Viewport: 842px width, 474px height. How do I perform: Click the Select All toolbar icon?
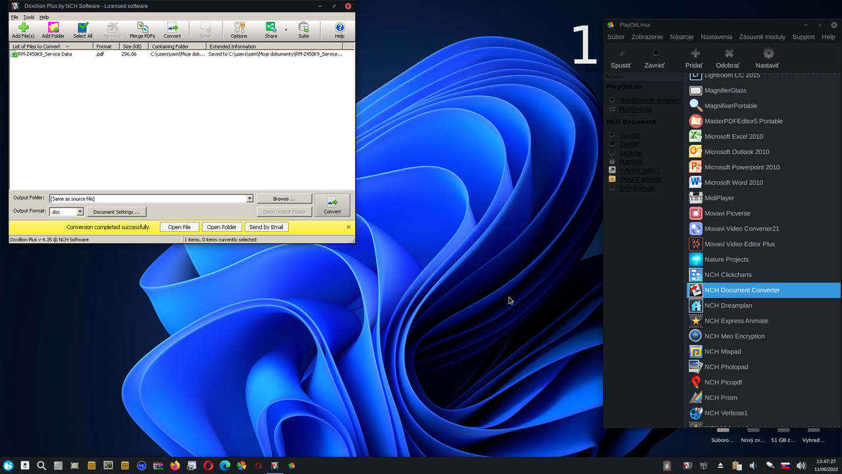click(83, 30)
